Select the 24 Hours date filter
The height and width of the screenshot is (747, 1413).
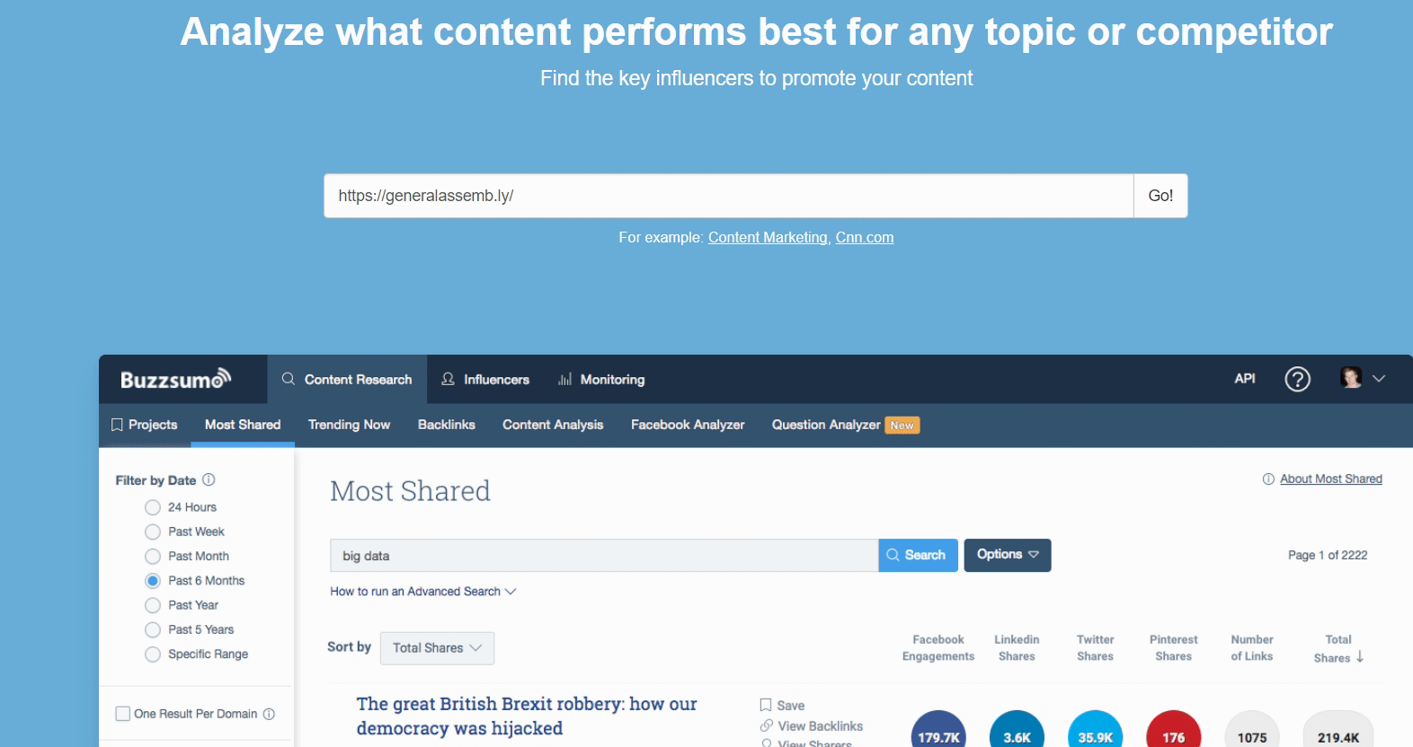pos(153,507)
